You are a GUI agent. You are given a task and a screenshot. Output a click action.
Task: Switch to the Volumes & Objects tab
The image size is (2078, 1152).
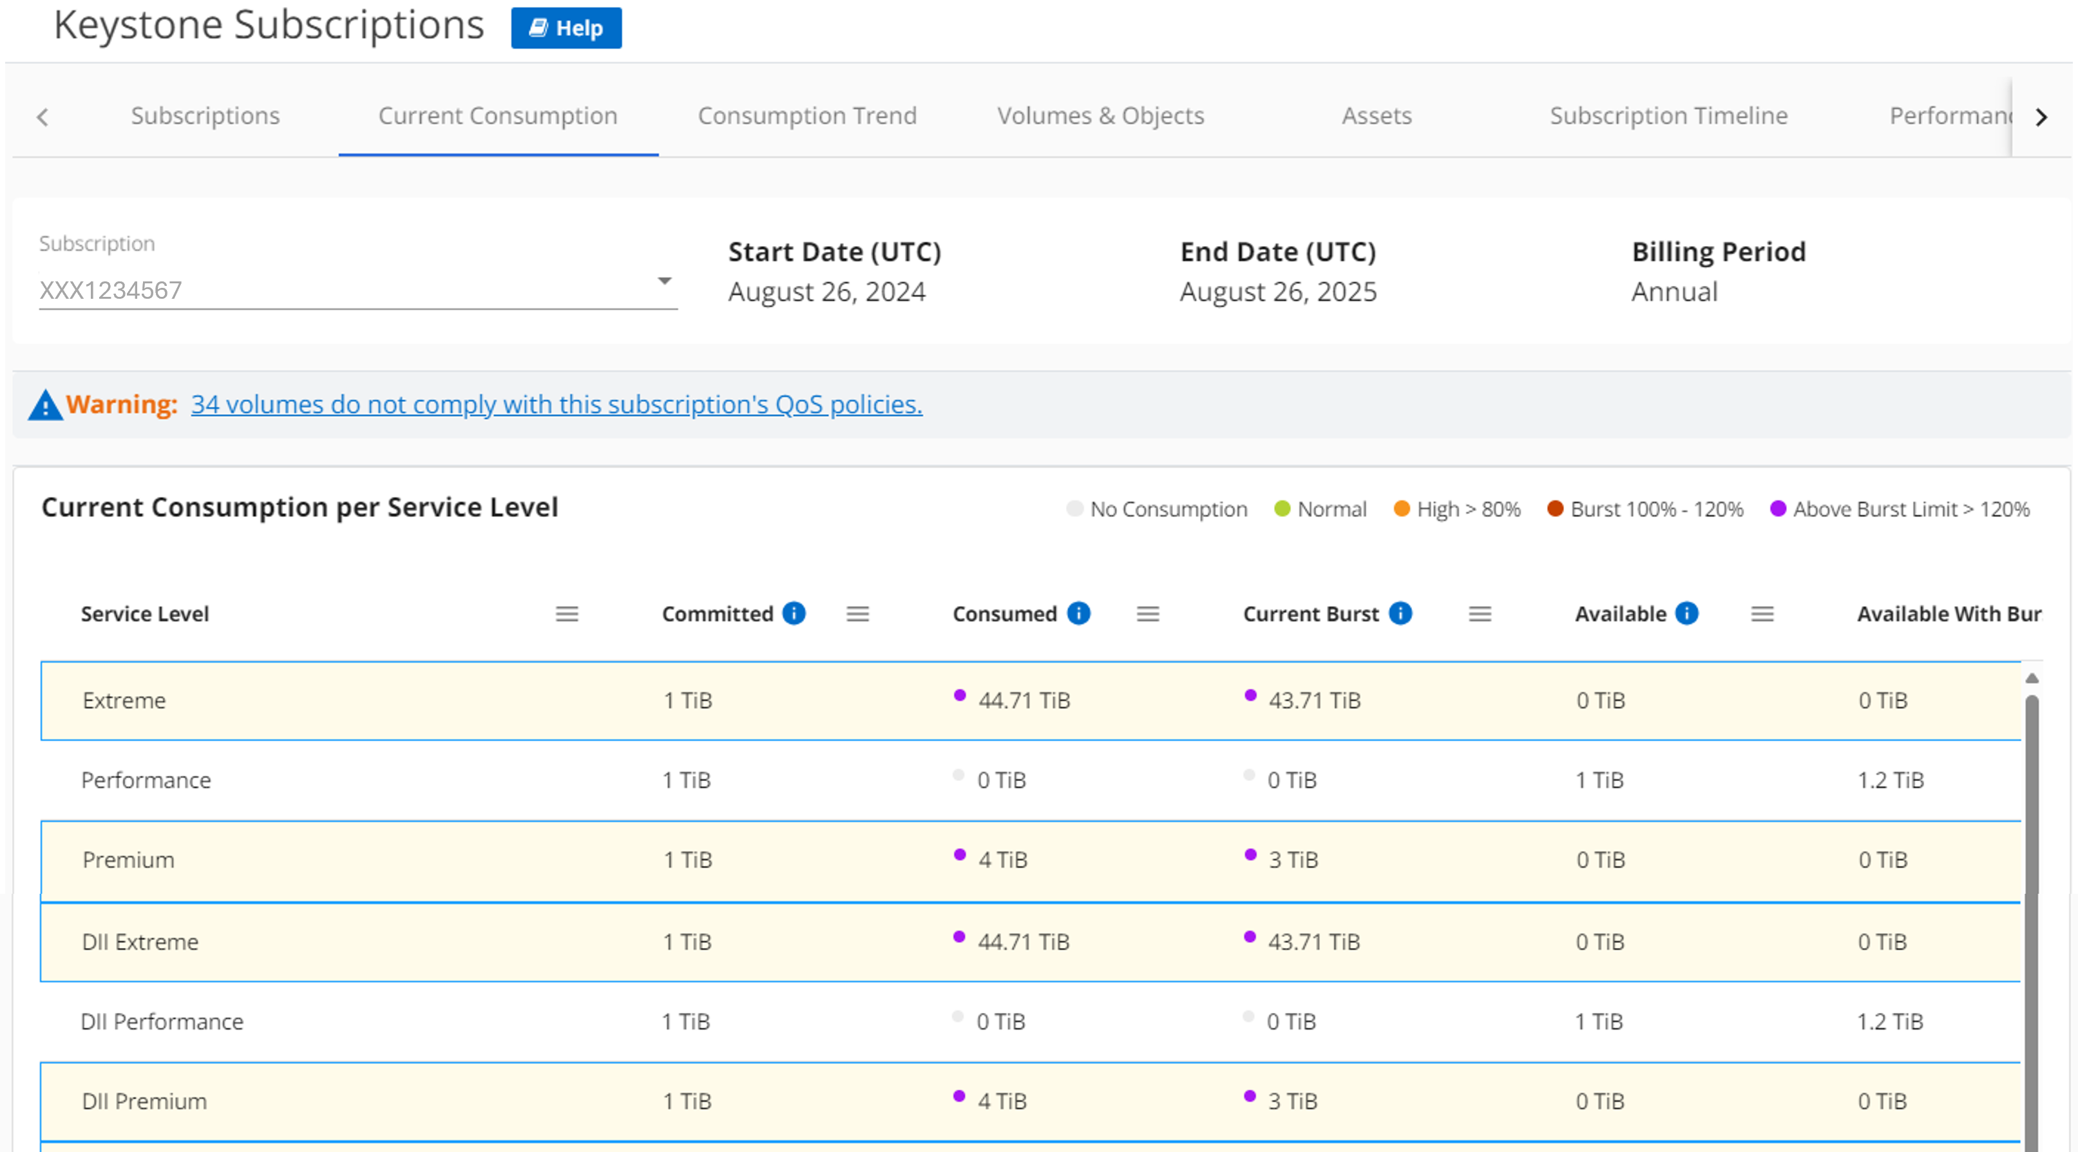(x=1100, y=115)
